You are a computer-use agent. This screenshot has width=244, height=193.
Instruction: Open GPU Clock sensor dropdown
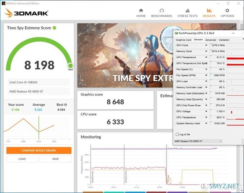click(x=206, y=45)
